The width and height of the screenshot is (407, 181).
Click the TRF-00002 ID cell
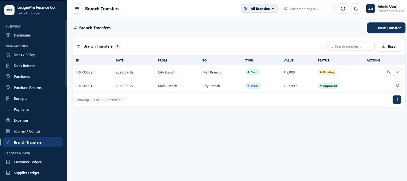[x=84, y=72]
